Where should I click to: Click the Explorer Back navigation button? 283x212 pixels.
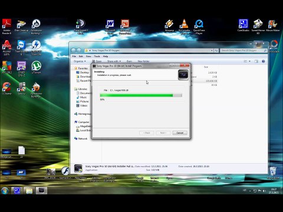coord(73,51)
